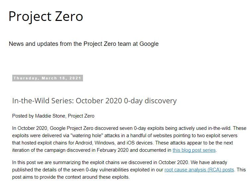Viewport: 251px width, 185px height.
Task: Click the word 'Google' in the tagline
Action: coord(149,44)
